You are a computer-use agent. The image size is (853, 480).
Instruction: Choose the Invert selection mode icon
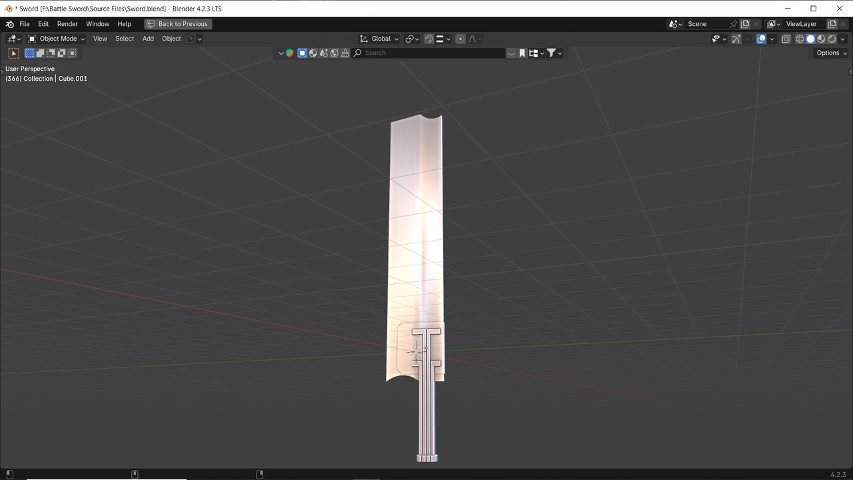coord(62,53)
